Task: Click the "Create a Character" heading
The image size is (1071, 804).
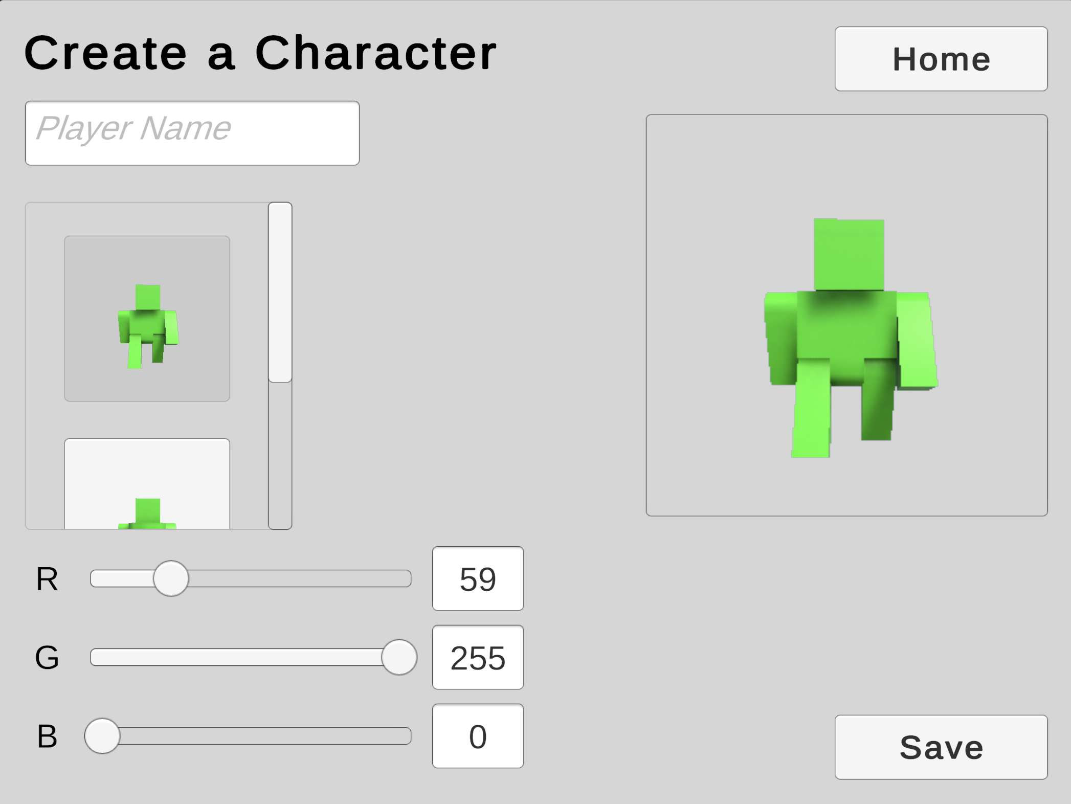Action: click(x=260, y=53)
